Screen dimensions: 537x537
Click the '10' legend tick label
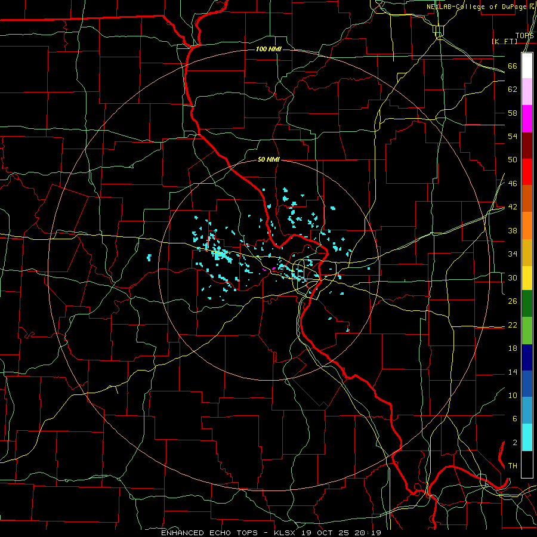click(x=513, y=395)
